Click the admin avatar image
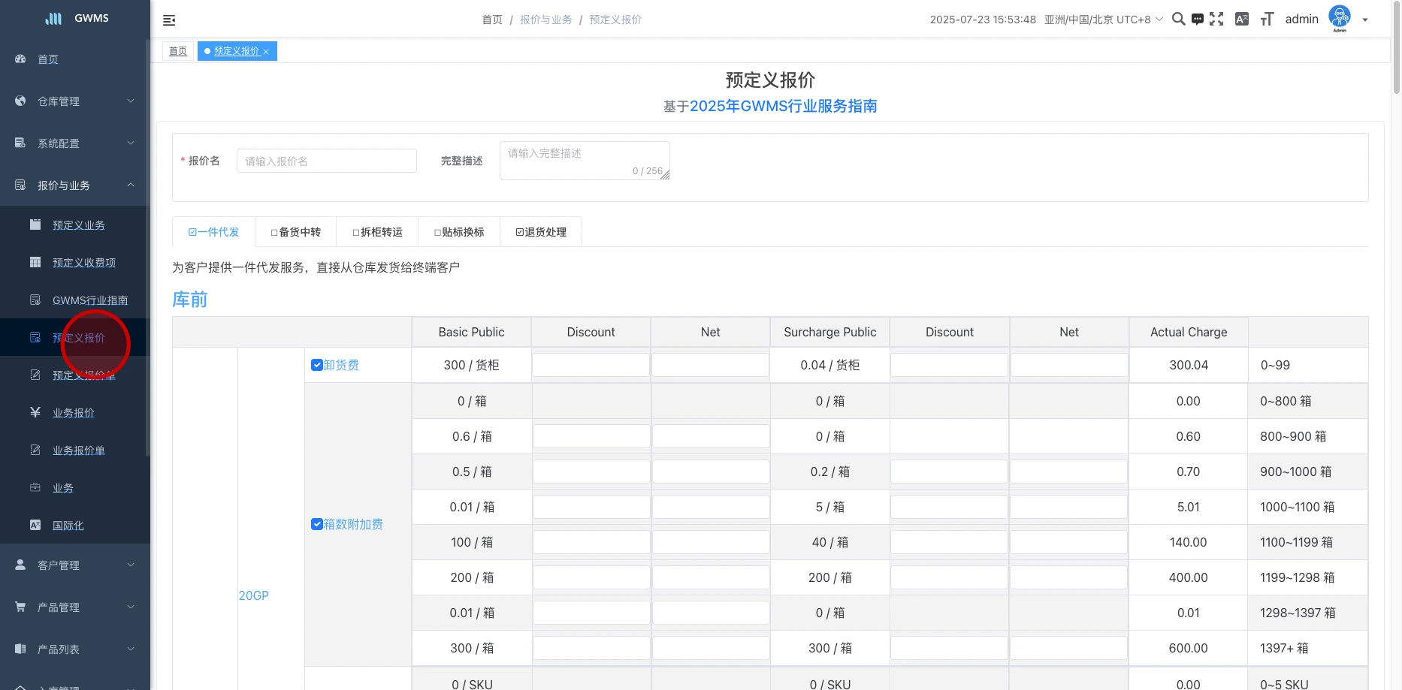 tap(1340, 17)
